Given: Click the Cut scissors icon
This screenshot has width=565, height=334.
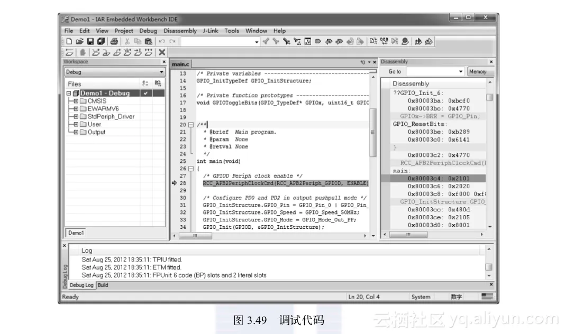Looking at the screenshot, I should click(127, 42).
